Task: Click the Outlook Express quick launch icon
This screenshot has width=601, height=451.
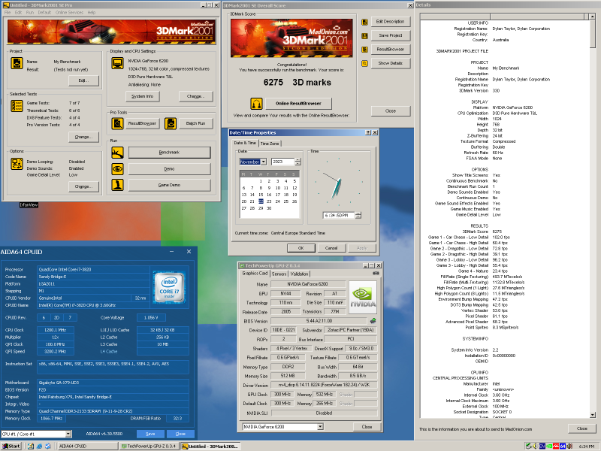Action: click(x=48, y=446)
